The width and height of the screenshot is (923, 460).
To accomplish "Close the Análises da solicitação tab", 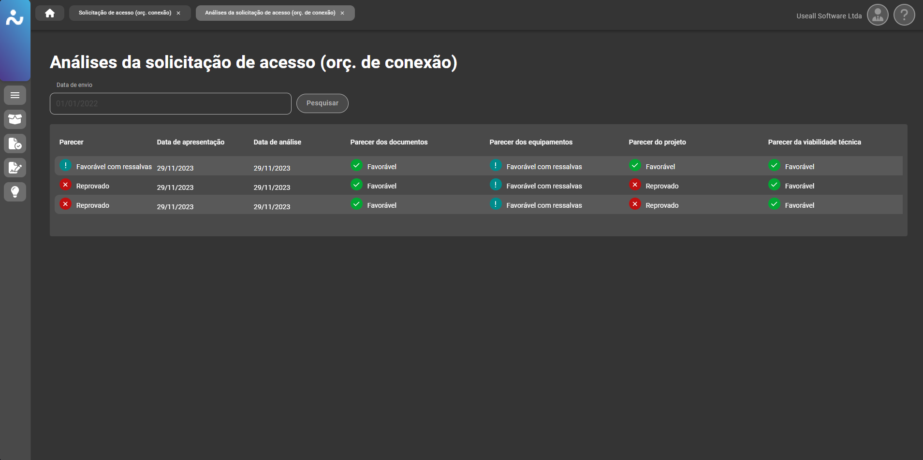I will (342, 13).
